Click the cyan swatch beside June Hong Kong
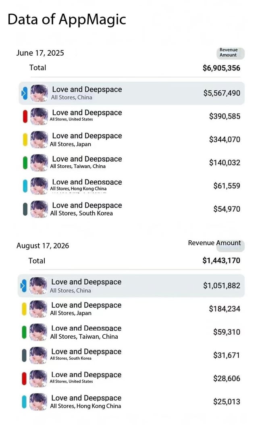 click(25, 186)
